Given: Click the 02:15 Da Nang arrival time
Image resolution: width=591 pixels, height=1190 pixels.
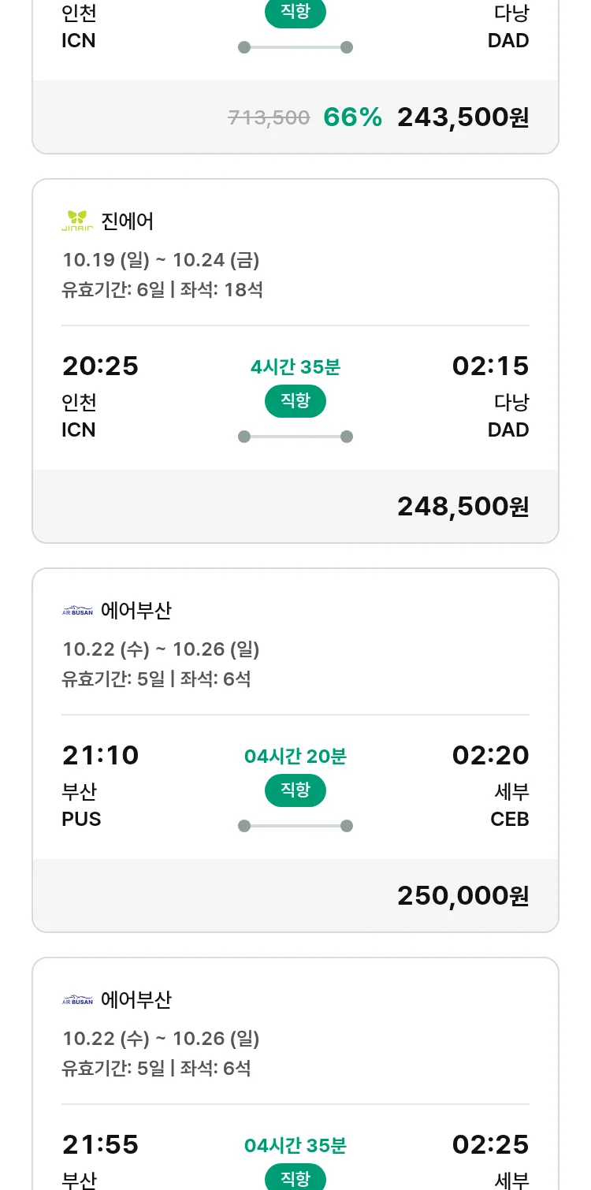Looking at the screenshot, I should pos(490,366).
